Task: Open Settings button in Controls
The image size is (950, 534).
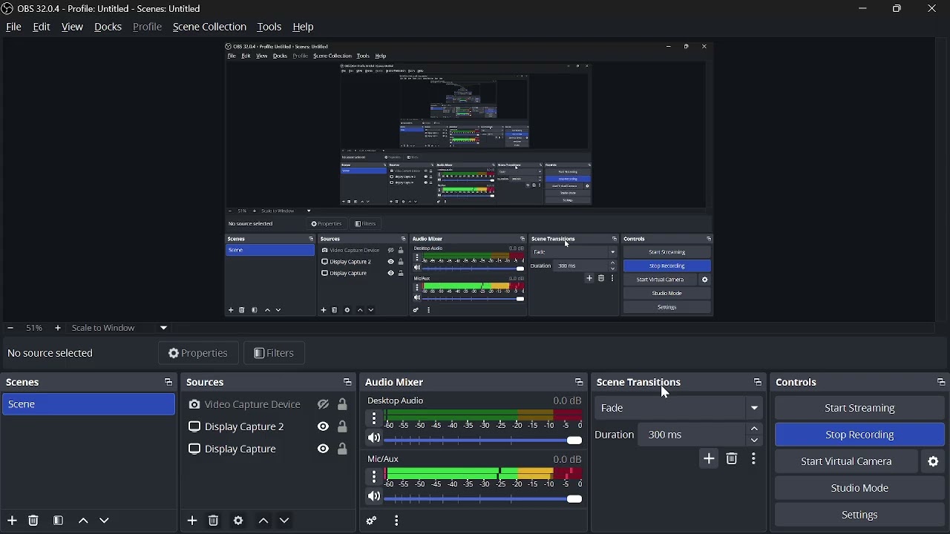Action: click(x=860, y=515)
